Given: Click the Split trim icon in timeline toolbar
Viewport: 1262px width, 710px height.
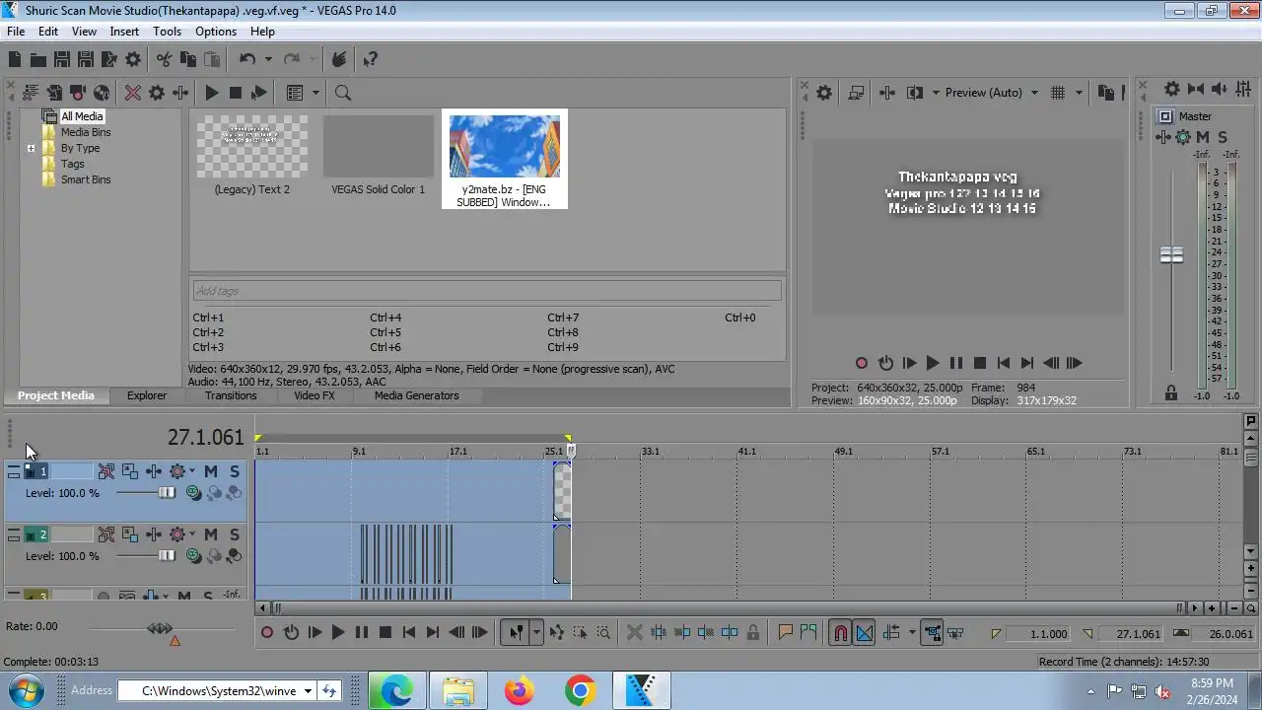Looking at the screenshot, I should click(x=730, y=633).
